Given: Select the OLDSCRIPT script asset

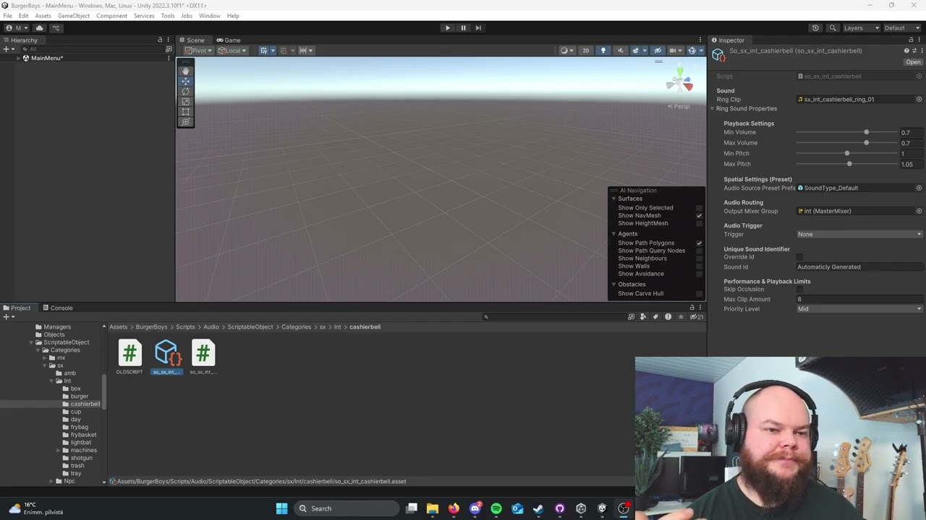Looking at the screenshot, I should point(129,357).
